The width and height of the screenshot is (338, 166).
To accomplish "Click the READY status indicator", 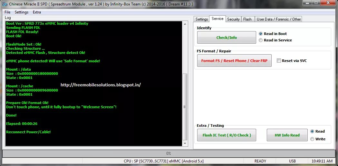I will tap(260, 161).
